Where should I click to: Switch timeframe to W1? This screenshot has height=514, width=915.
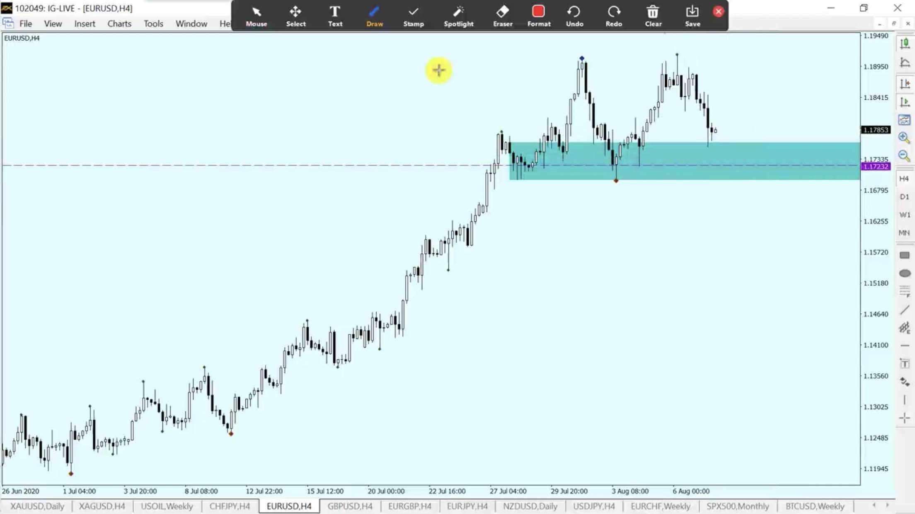[904, 215]
